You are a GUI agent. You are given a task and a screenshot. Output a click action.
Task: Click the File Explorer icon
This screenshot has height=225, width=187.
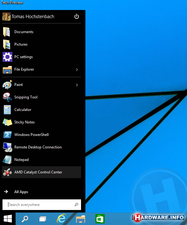(7, 70)
